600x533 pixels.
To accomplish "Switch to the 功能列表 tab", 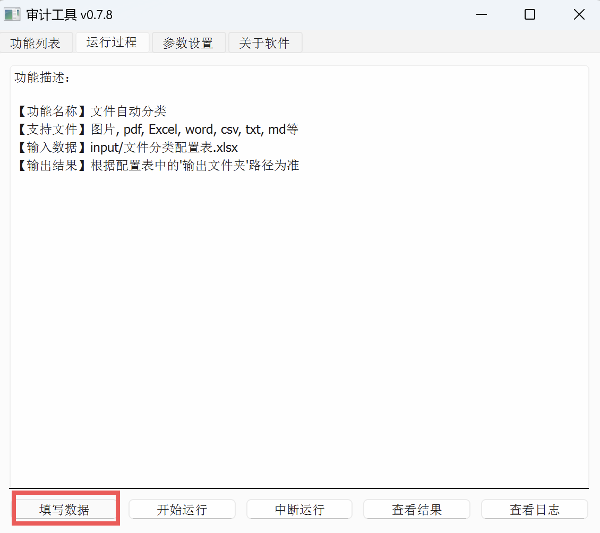I will click(x=36, y=43).
